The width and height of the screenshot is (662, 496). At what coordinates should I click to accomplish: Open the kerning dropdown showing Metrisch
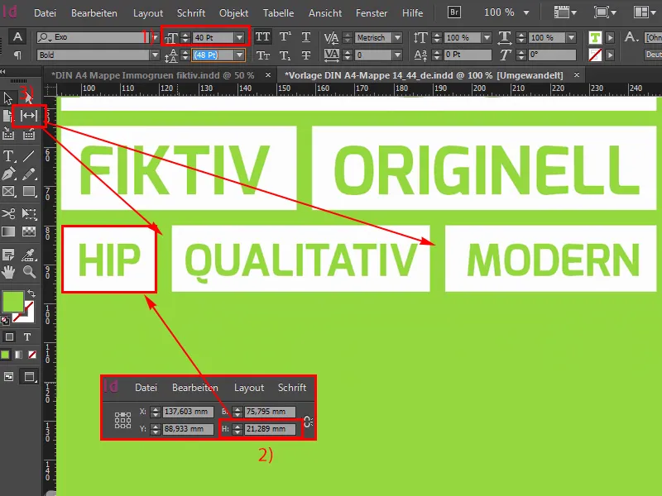click(396, 36)
